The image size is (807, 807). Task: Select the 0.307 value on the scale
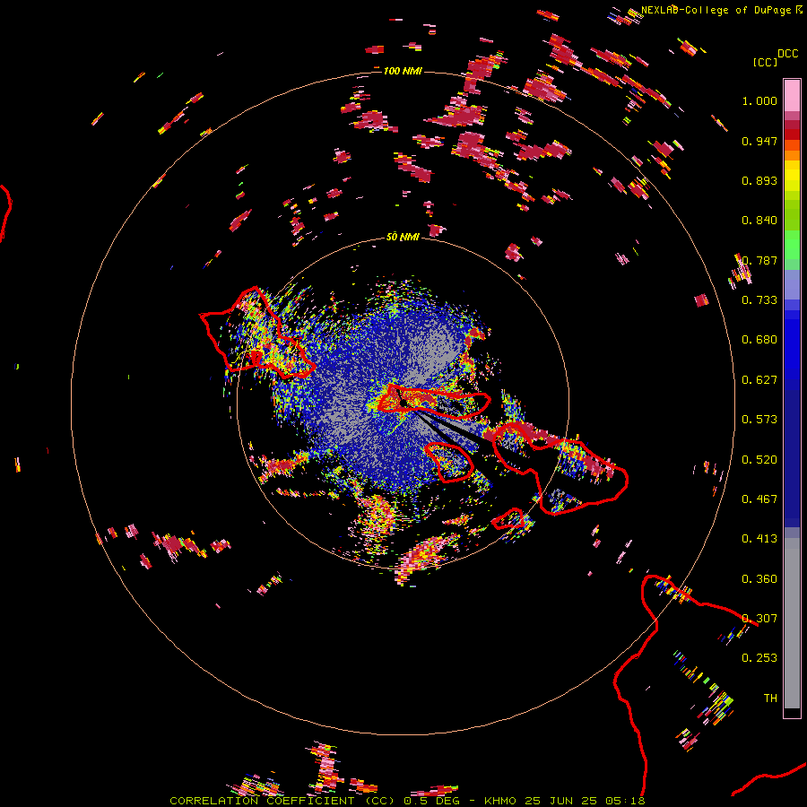[759, 619]
